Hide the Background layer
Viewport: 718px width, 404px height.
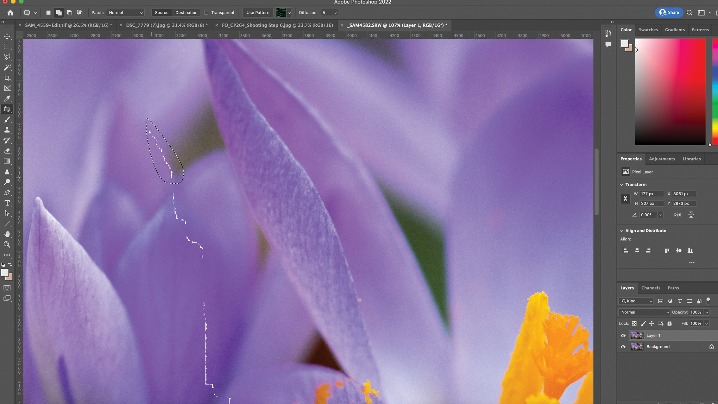coord(623,346)
